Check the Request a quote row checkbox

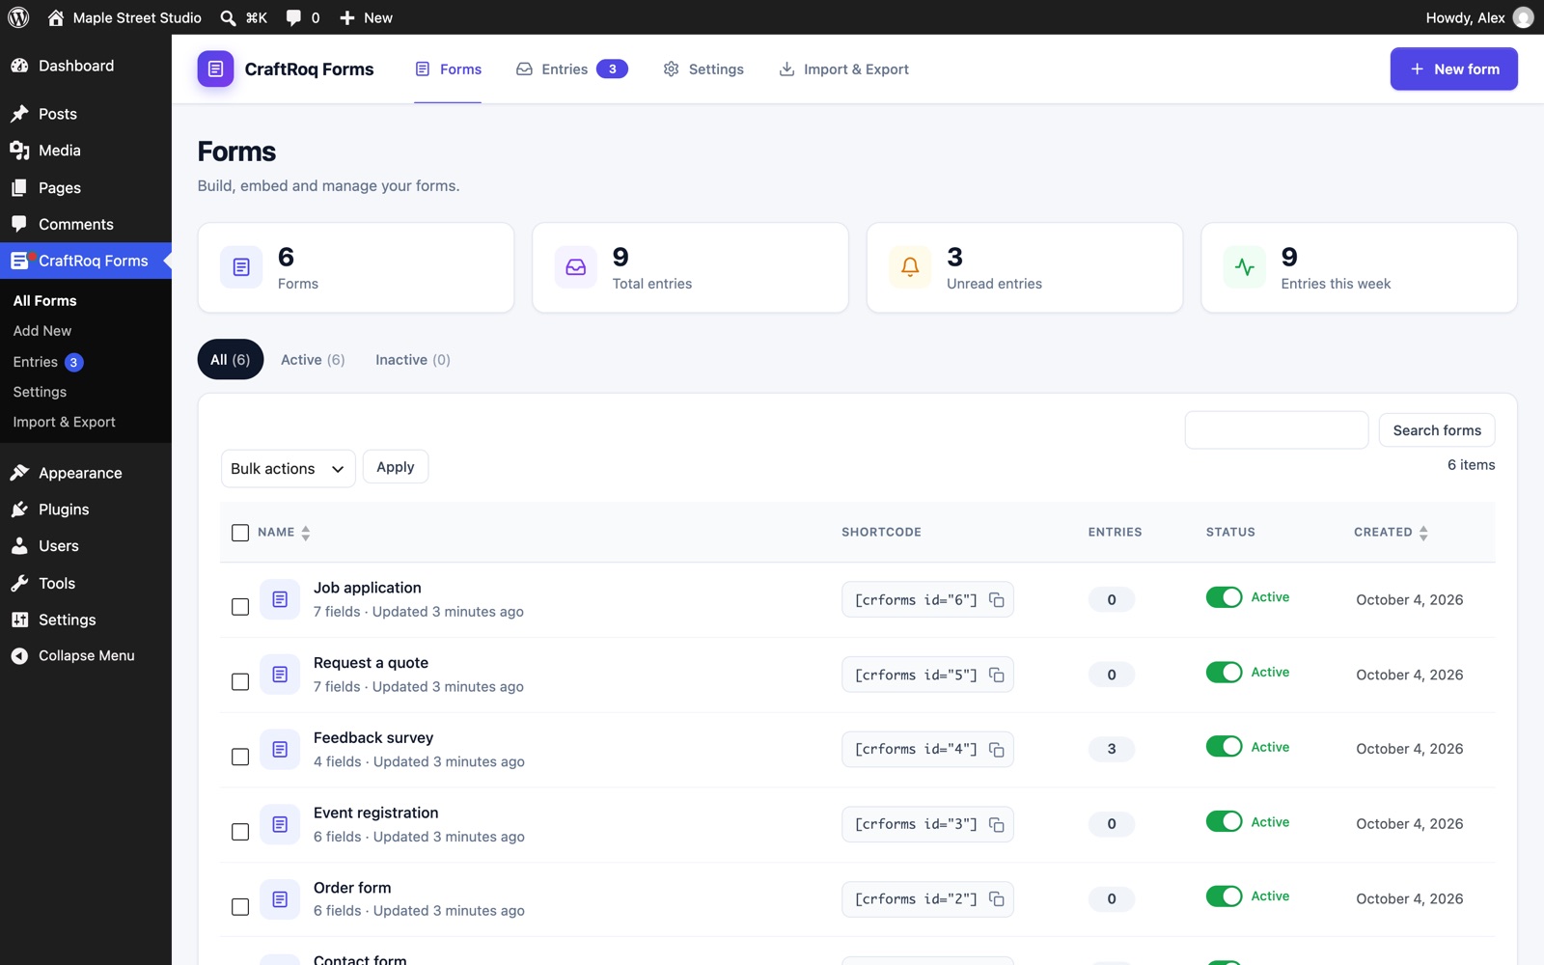[240, 682]
